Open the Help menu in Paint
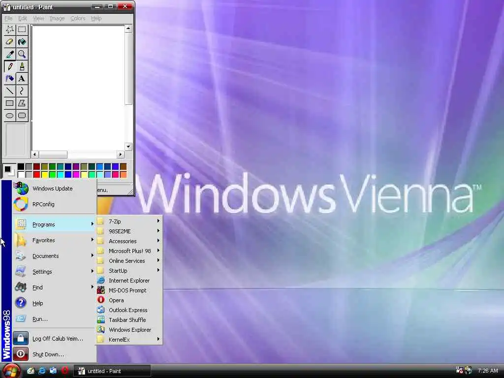Screen dimensions: 504x378 [x=96, y=18]
